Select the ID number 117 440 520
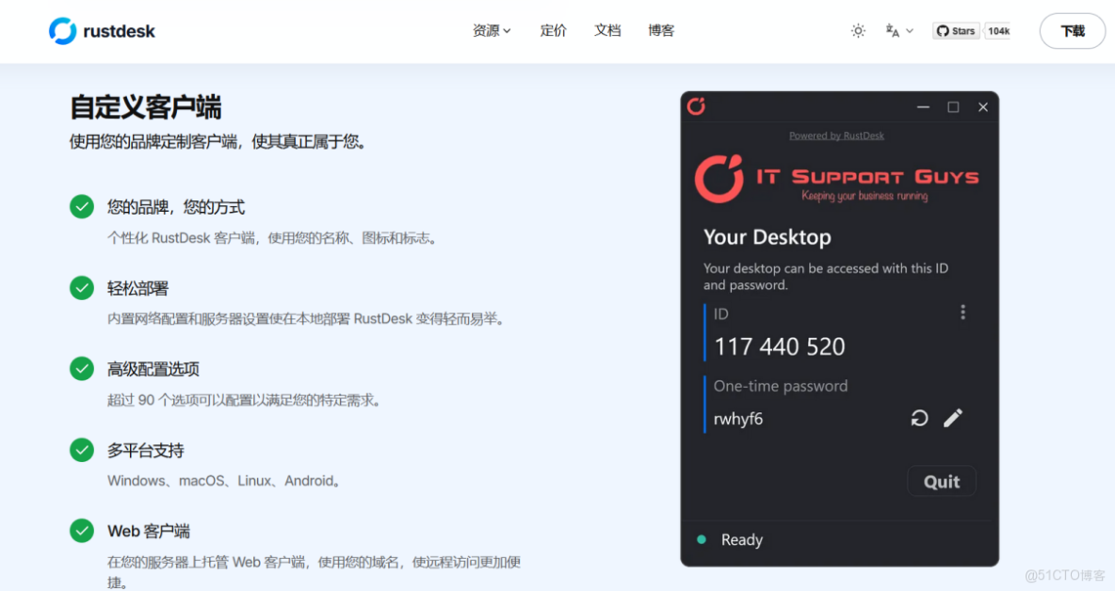Screen dimensions: 1115x591 click(x=779, y=346)
